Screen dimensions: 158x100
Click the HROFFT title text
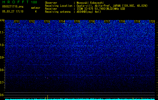[16, 2]
